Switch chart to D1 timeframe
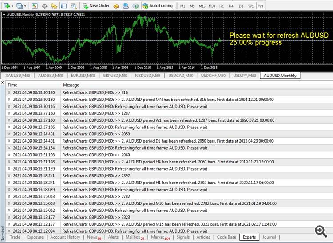This screenshot has width=333, height=243. (241, 6)
